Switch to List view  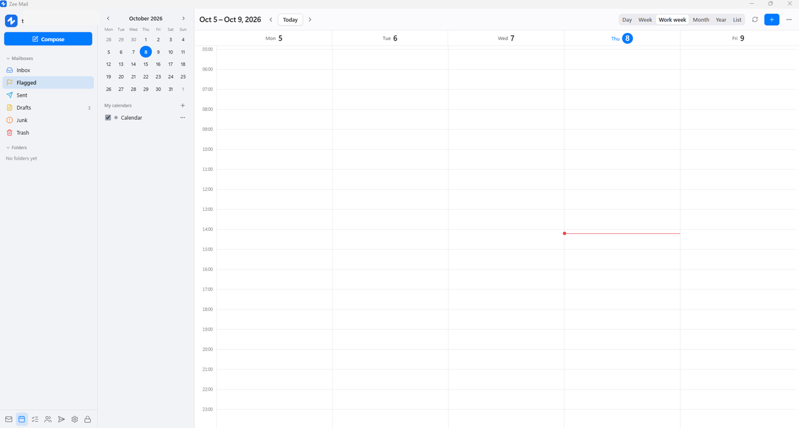tap(737, 20)
